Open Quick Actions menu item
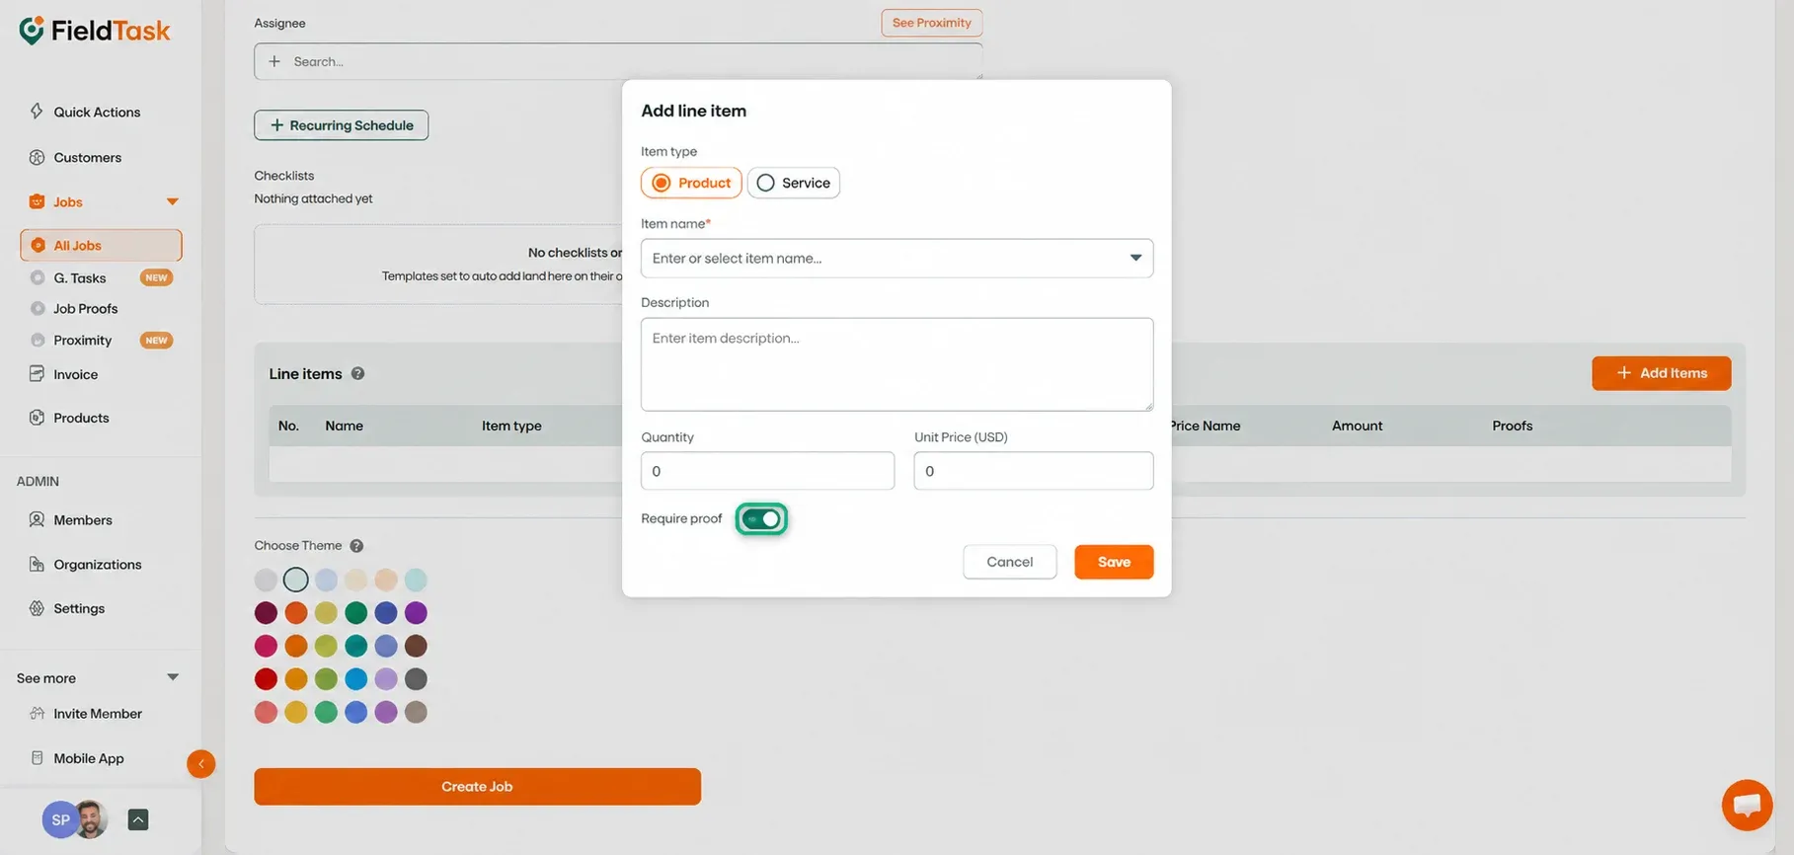This screenshot has height=855, width=1794. tap(97, 112)
